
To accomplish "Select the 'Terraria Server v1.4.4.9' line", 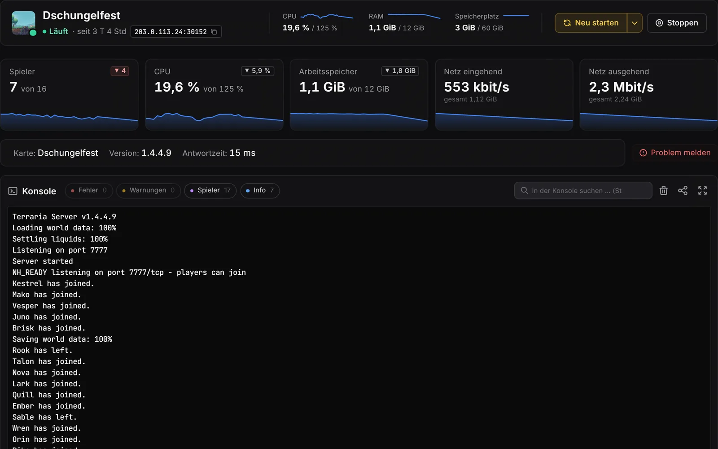I will 64,216.
